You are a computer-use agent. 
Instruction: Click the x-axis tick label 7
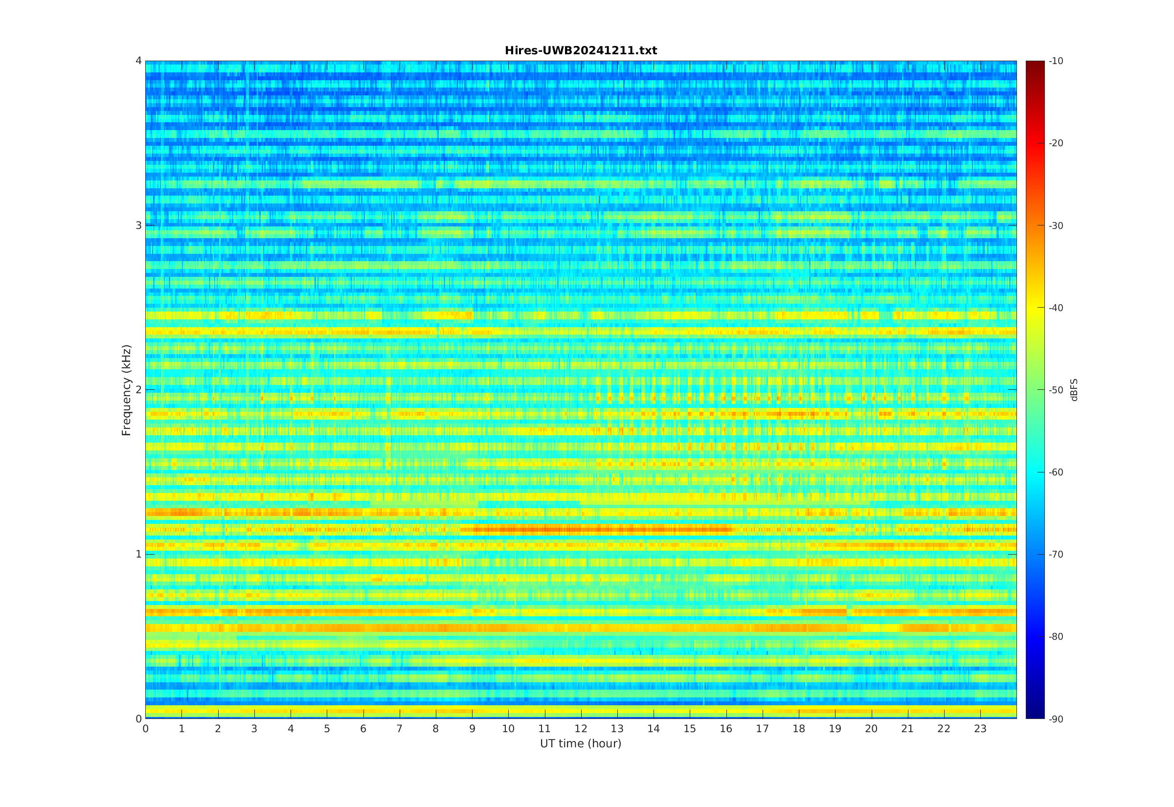tap(400, 729)
